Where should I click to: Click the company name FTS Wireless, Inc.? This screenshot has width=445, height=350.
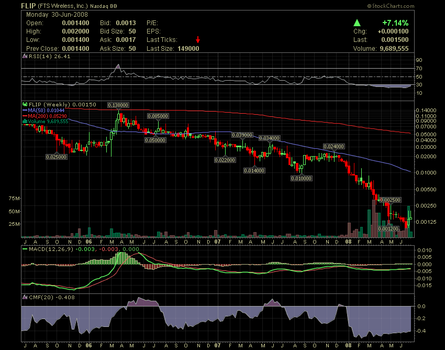coord(63,6)
